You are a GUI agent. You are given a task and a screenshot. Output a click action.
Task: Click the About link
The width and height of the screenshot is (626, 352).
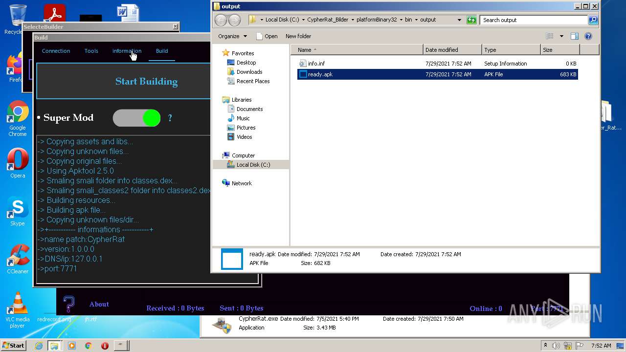point(99,304)
